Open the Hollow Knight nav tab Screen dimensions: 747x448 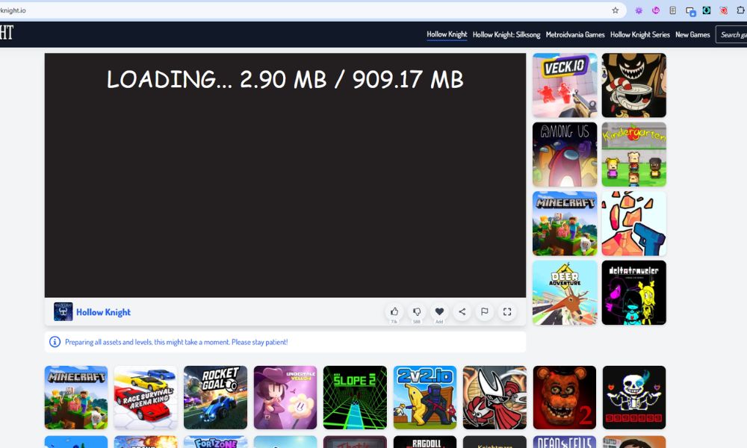pyautogui.click(x=447, y=34)
